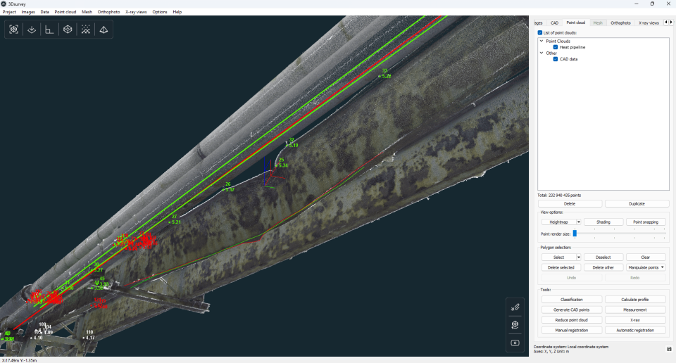
Task: Click the zoom-to-extents cube icon in viewport toolbar
Action: pyautogui.click(x=14, y=30)
